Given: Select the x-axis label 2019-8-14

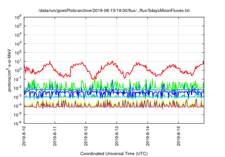Looking at the screenshot, I should click(x=148, y=136).
